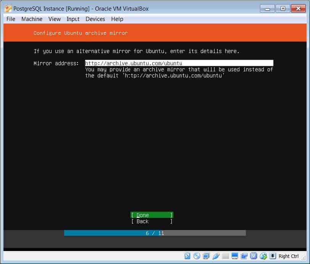
Task: Open the network adapter indicator icon
Action: coord(206,256)
